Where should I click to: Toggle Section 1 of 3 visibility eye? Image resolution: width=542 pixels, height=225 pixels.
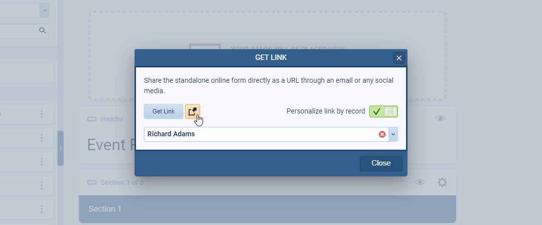420,182
